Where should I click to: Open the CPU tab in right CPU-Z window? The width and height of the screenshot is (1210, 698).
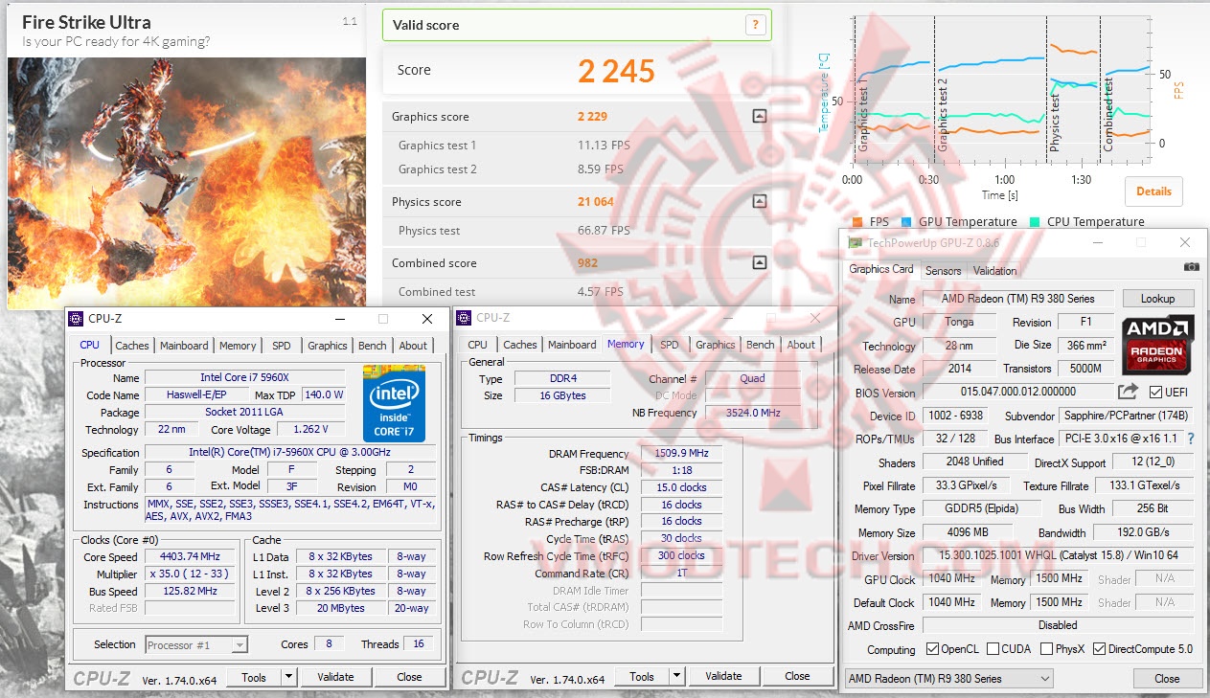(x=477, y=345)
